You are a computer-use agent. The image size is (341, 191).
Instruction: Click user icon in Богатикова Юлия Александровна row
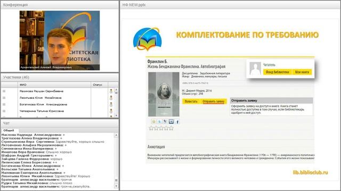click(x=111, y=105)
